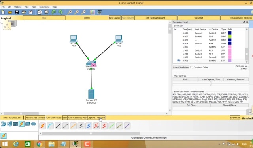Image resolution: width=253 pixels, height=148 pixels.
Task: Click the Copy icon in toolbar
Action: tap(40, 12)
